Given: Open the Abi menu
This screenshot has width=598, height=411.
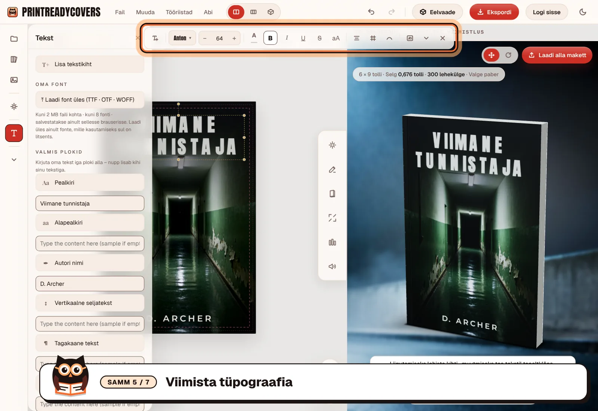Looking at the screenshot, I should tap(208, 12).
